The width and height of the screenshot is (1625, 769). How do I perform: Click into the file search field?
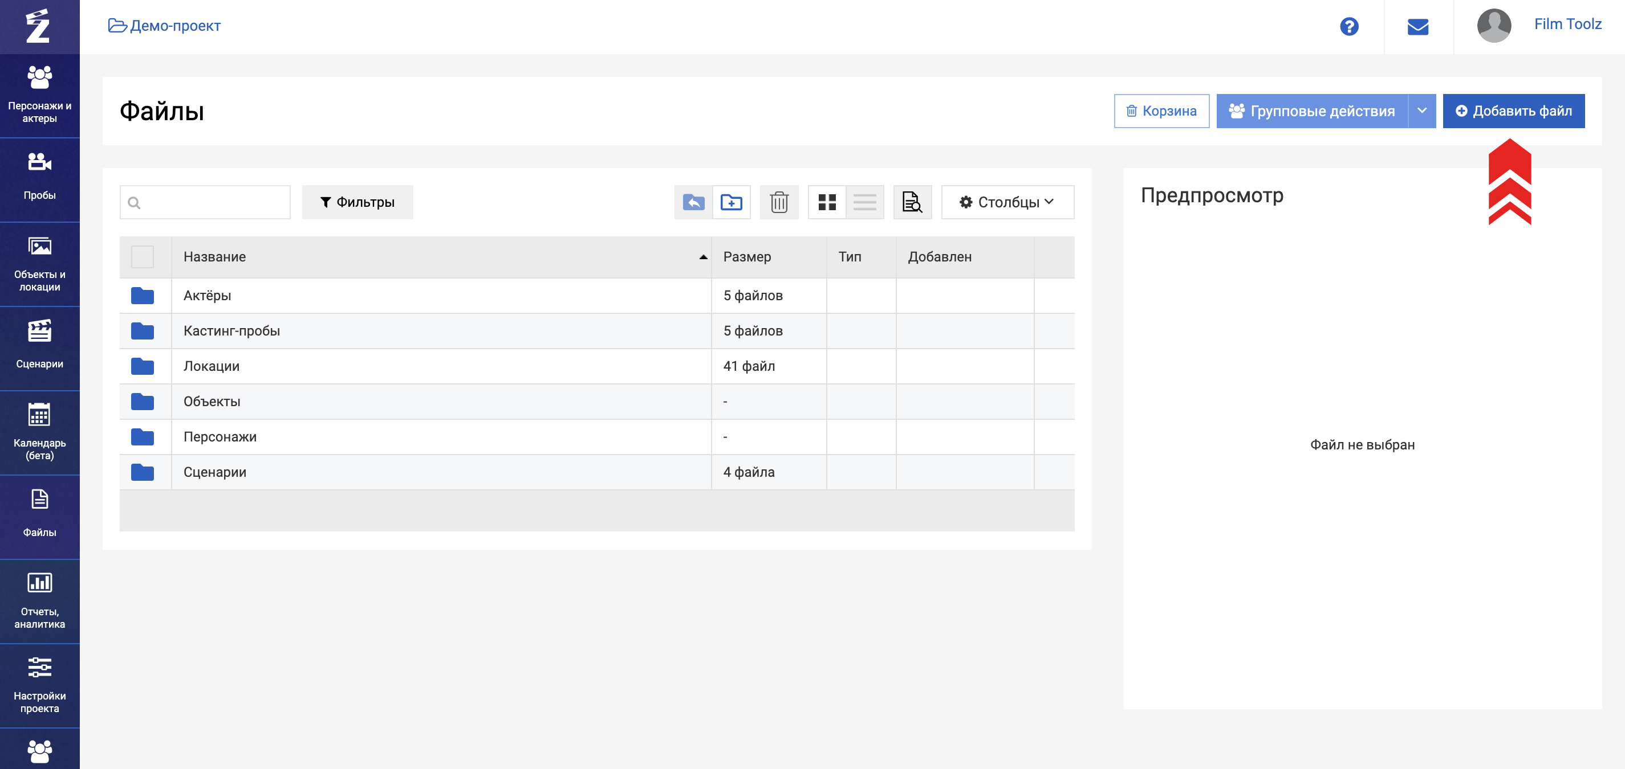point(205,202)
